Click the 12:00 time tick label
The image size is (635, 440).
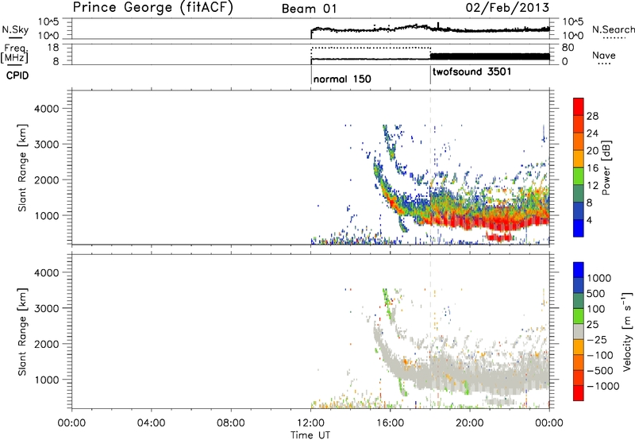310,423
